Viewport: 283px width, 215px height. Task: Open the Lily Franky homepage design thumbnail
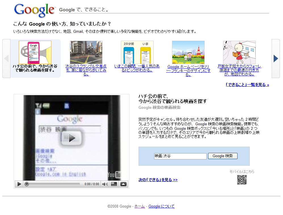coord(188,52)
